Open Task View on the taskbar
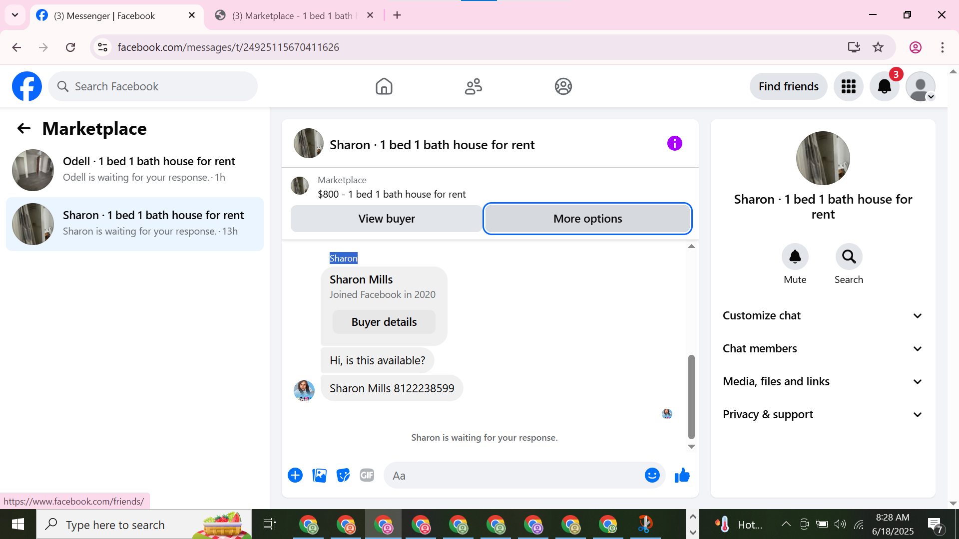This screenshot has height=539, width=959. (x=270, y=524)
